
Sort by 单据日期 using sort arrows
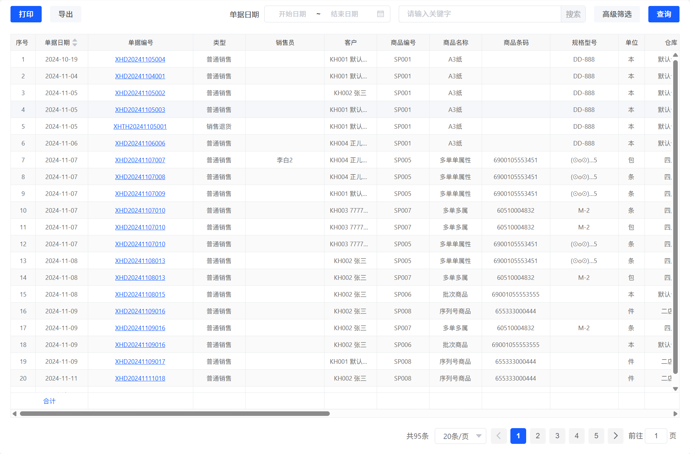[x=75, y=42]
